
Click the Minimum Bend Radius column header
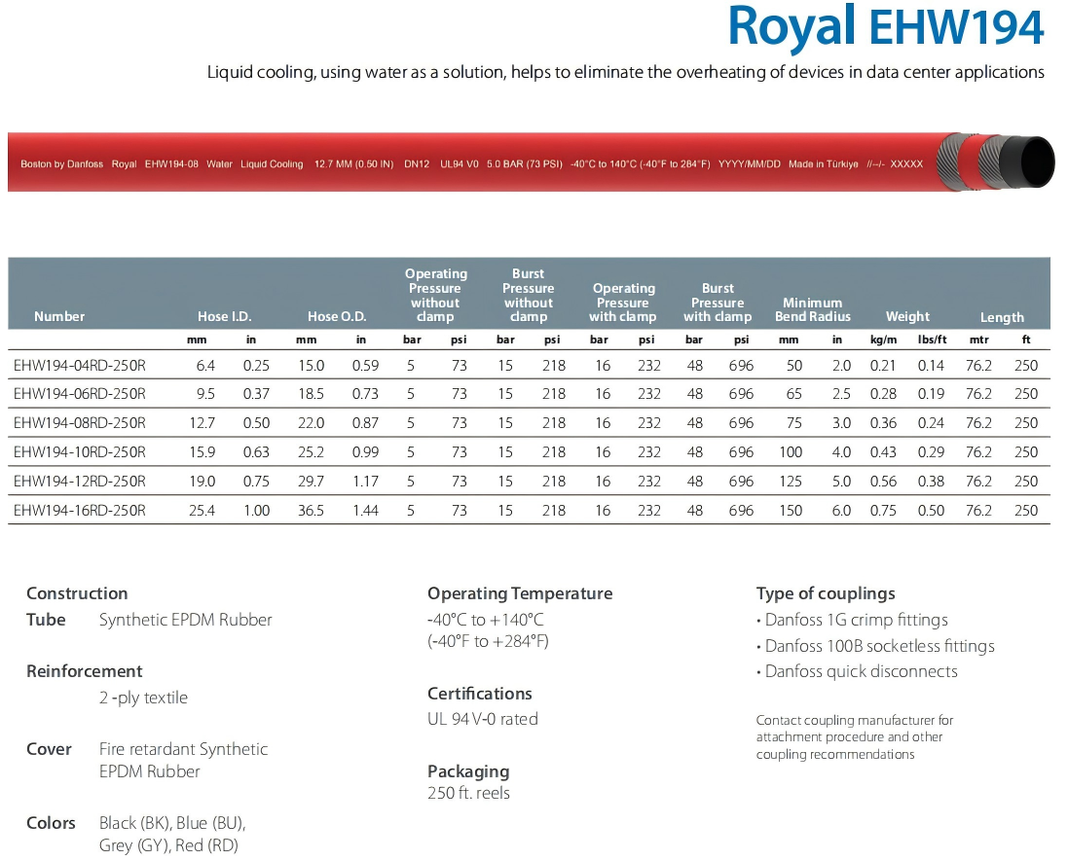pyautogui.click(x=812, y=309)
